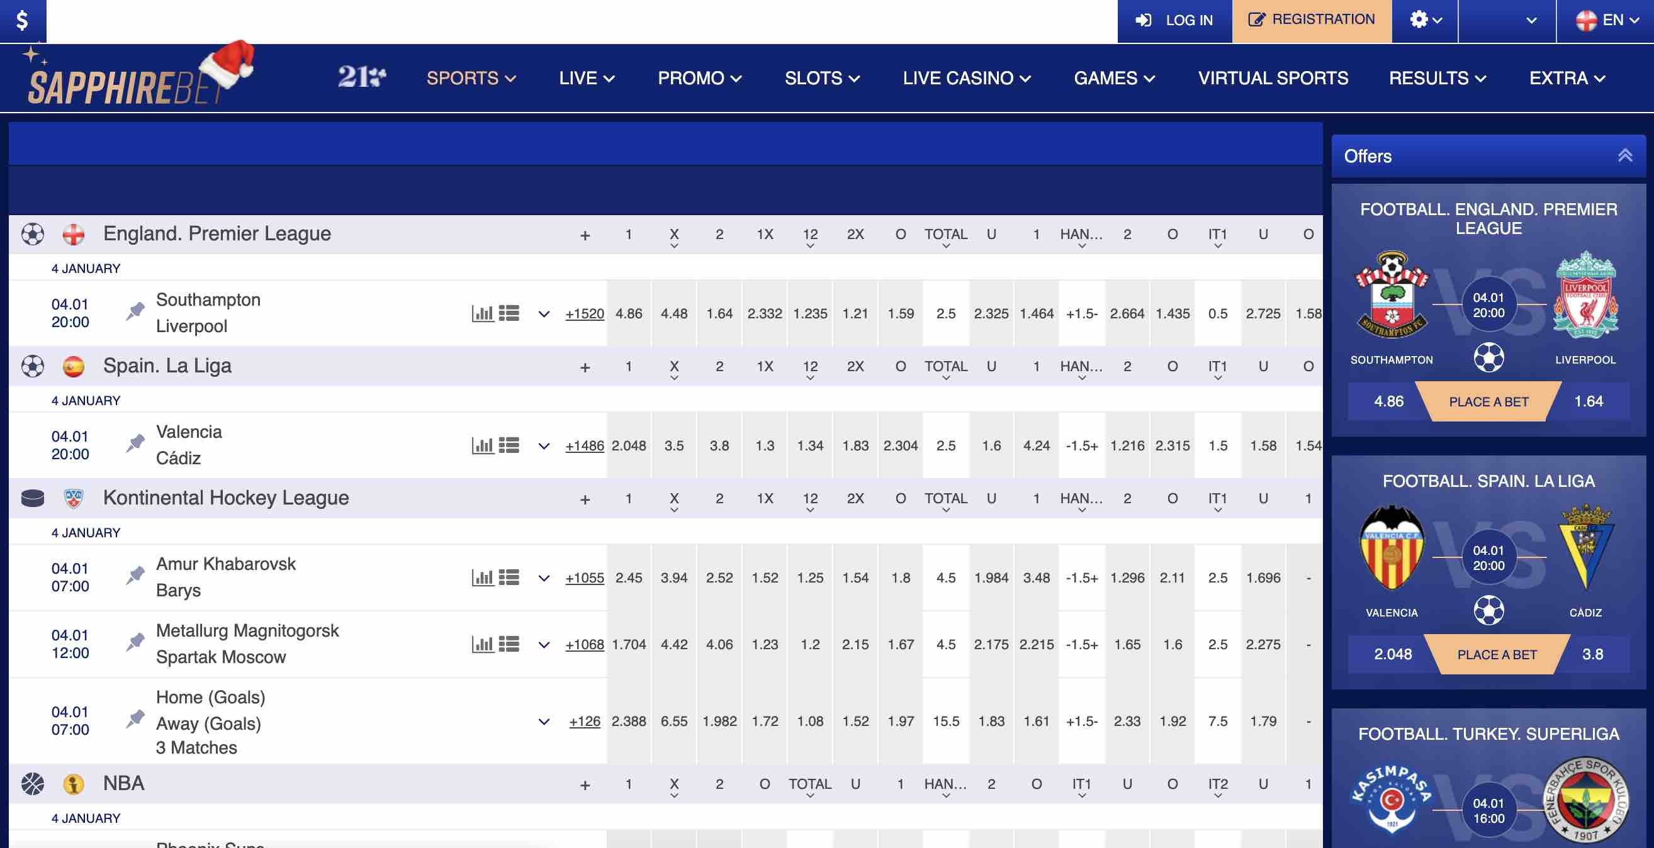The height and width of the screenshot is (848, 1654).
Task: Click the dollar sign icon at top left
Action: (23, 21)
